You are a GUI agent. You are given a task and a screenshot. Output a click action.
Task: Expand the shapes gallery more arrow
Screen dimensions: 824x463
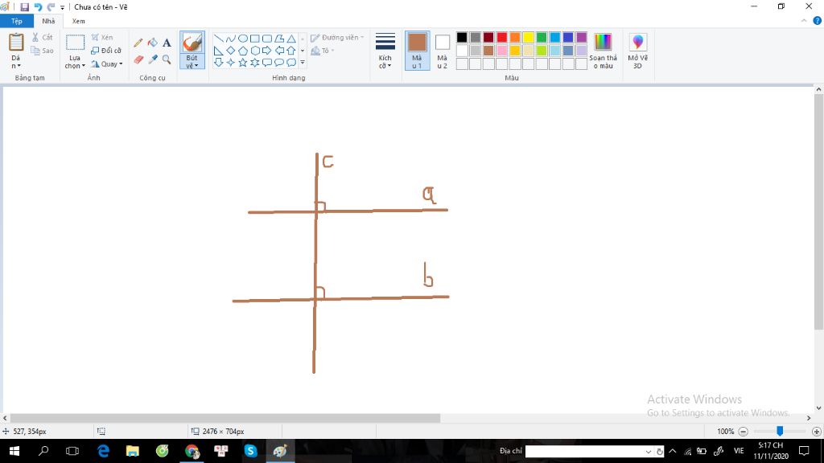click(303, 63)
